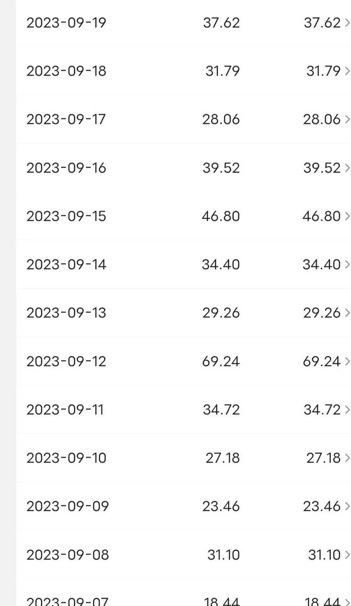The height and width of the screenshot is (606, 351).
Task: Click the chevron next to 29.26
Action: click(x=347, y=313)
